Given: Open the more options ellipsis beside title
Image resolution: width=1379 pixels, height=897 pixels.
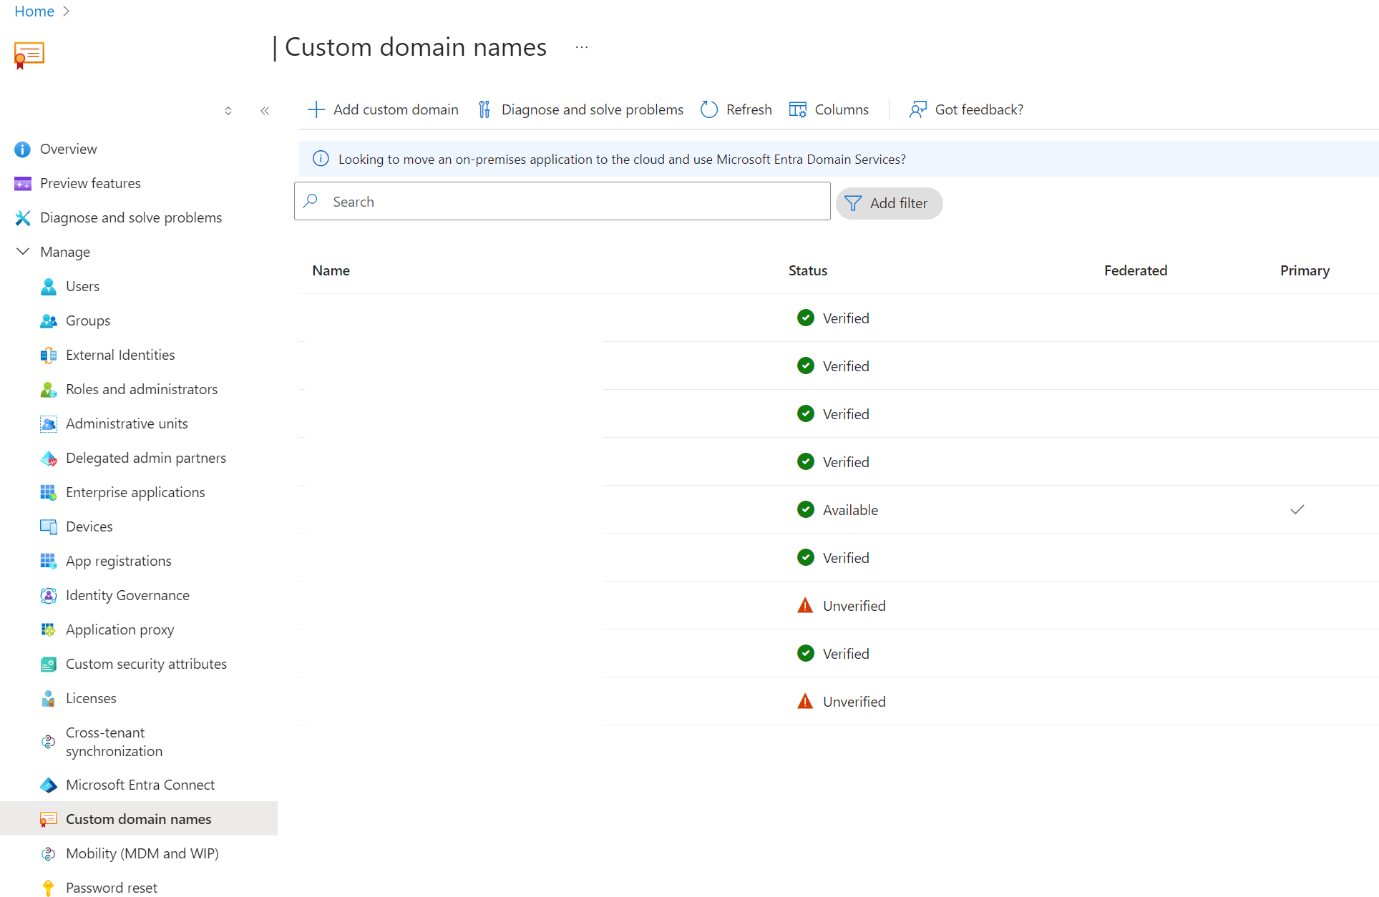Looking at the screenshot, I should [582, 47].
